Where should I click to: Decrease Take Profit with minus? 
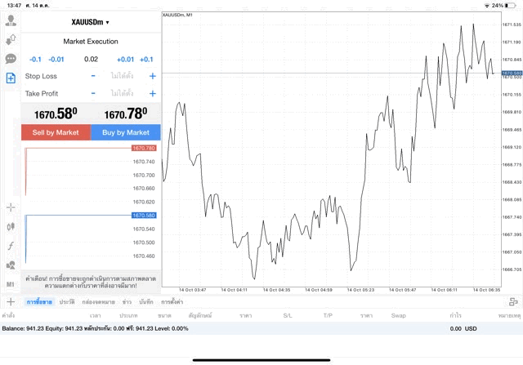[x=93, y=94]
